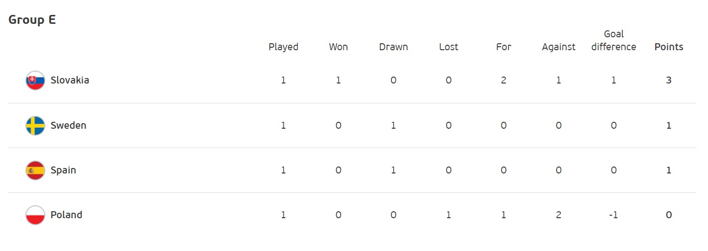708x251 pixels.
Task: Click the Drawn column header
Action: [x=393, y=47]
